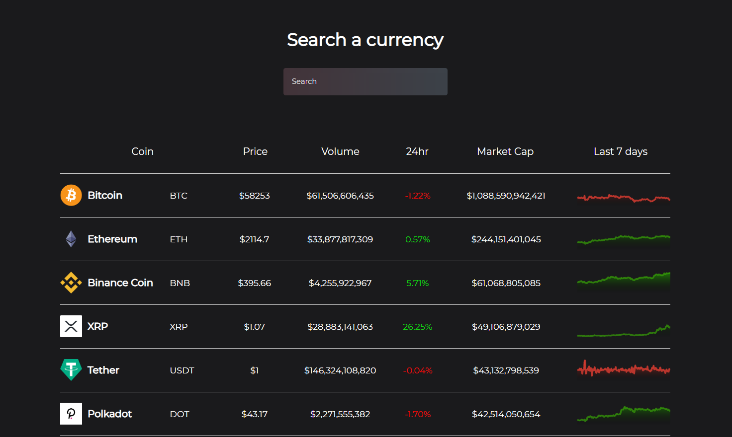
Task: Click Ethereum's 0.57% change value
Action: [x=418, y=239]
